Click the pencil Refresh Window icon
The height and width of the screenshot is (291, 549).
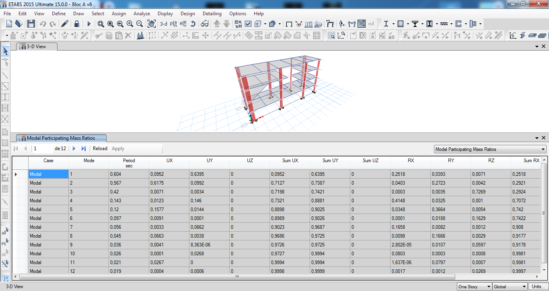coord(65,24)
